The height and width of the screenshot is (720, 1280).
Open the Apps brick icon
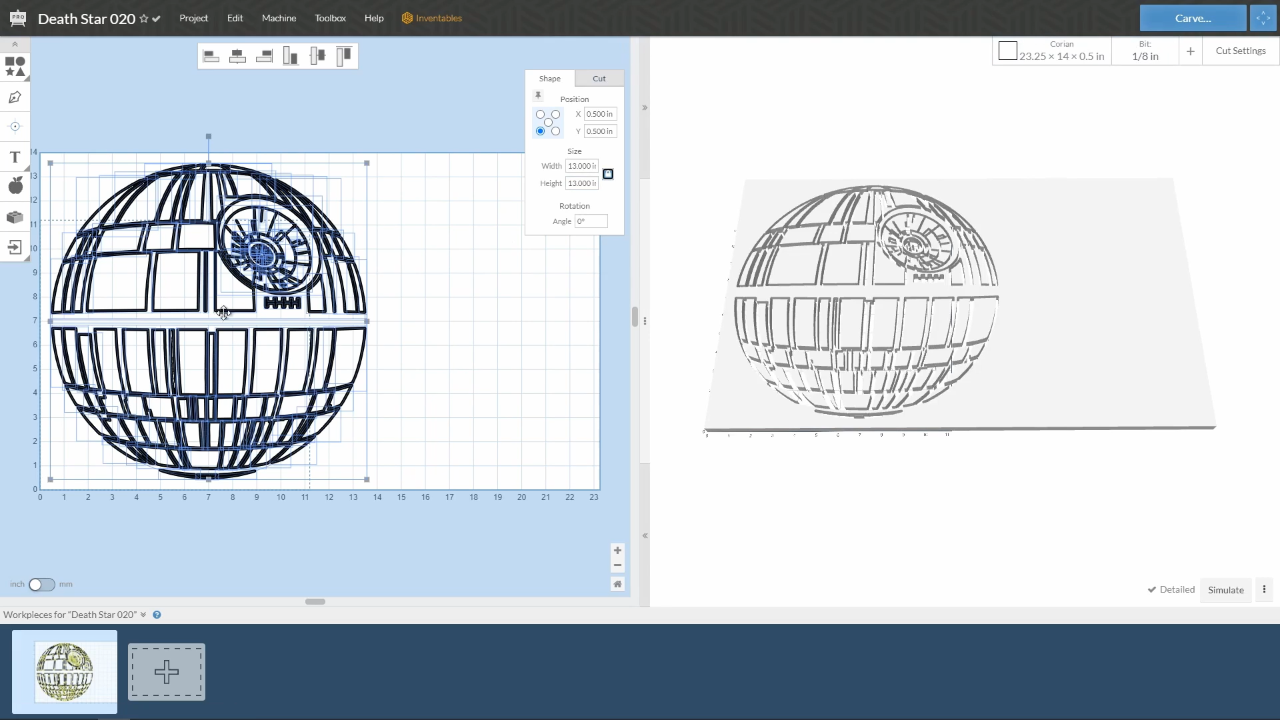[15, 217]
